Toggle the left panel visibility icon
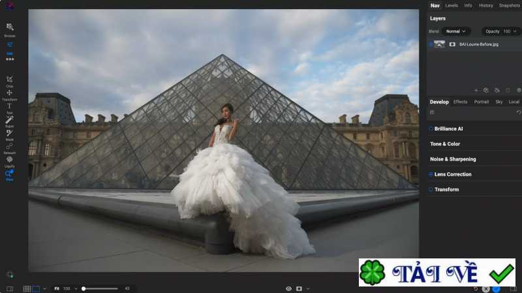 10,288
